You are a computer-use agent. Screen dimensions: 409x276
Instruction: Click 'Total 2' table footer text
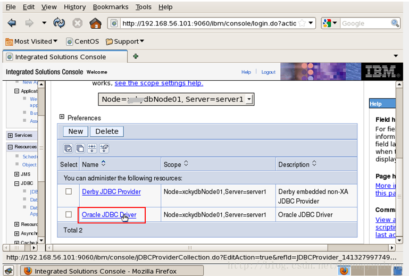tap(73, 230)
